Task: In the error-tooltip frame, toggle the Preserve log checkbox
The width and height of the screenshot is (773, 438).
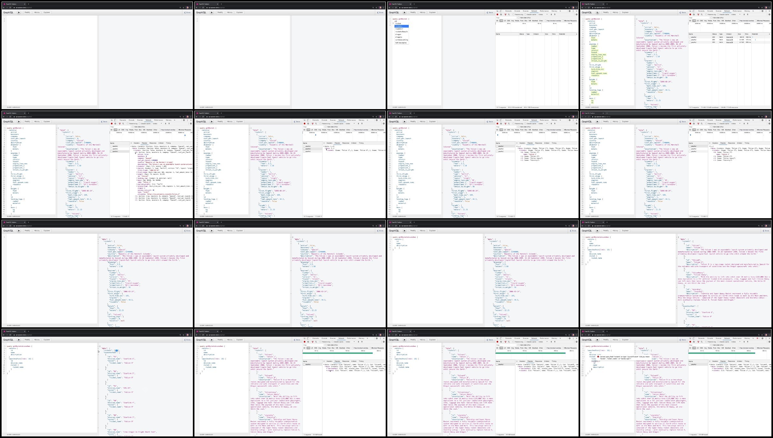Action: [706, 342]
